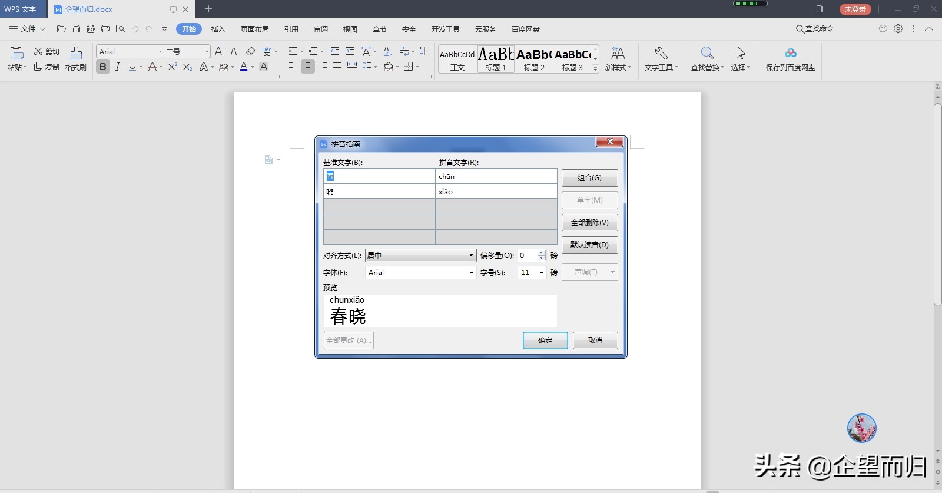Image resolution: width=942 pixels, height=493 pixels.
Task: Confirm with the 确定 button
Action: [545, 340]
